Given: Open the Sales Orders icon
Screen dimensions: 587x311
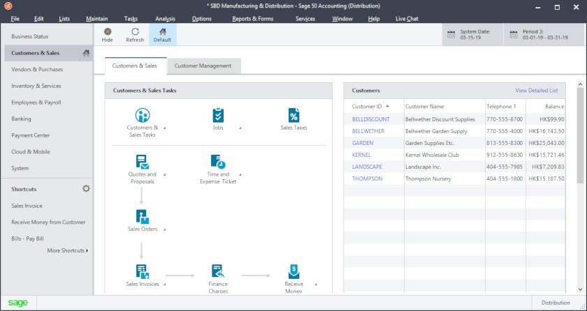Looking at the screenshot, I should tap(143, 217).
